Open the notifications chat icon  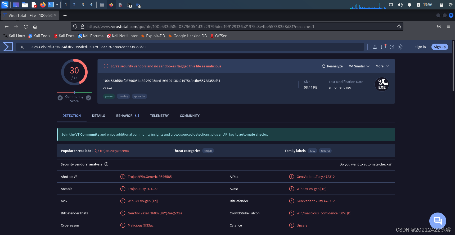point(383,47)
